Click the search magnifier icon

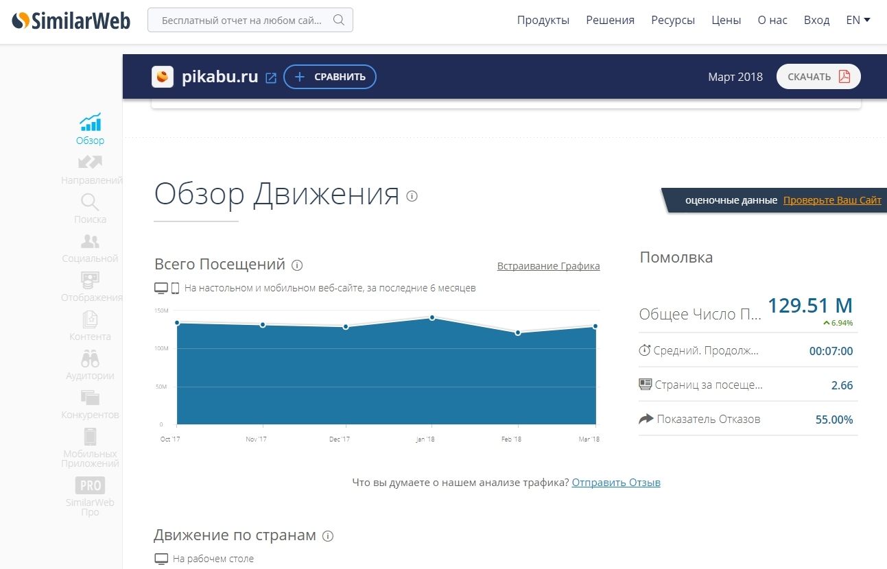[338, 20]
